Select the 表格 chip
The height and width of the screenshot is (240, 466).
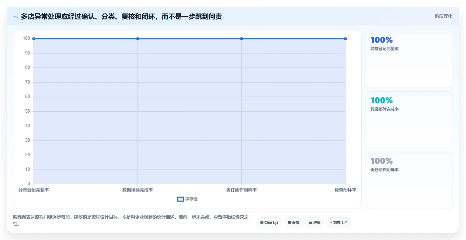[293, 222]
